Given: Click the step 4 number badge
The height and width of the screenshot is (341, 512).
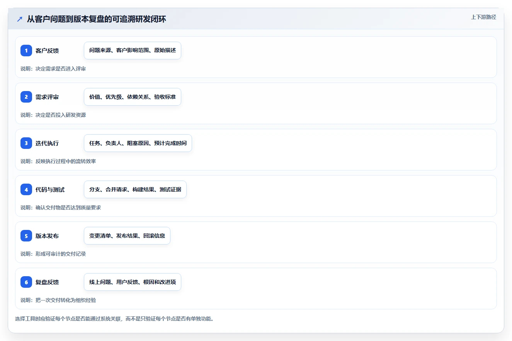Looking at the screenshot, I should [x=26, y=189].
